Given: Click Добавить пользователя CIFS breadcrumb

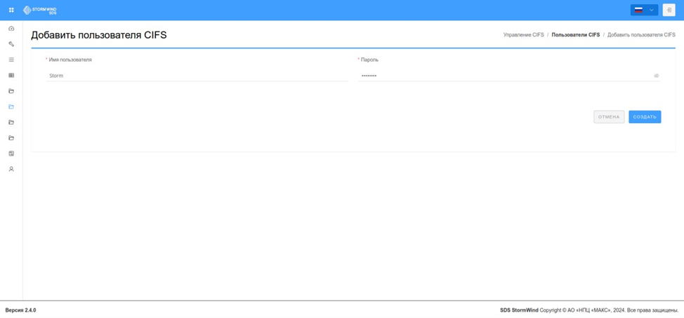Looking at the screenshot, I should tap(641, 34).
